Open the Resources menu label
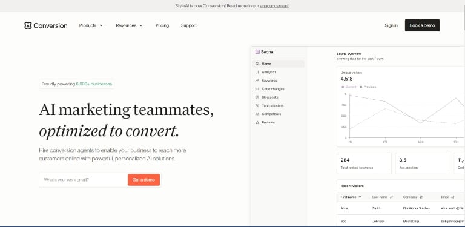The height and width of the screenshot is (227, 465). click(126, 25)
